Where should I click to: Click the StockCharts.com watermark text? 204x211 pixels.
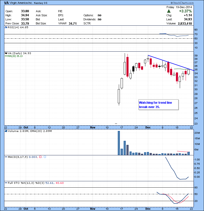182,3
